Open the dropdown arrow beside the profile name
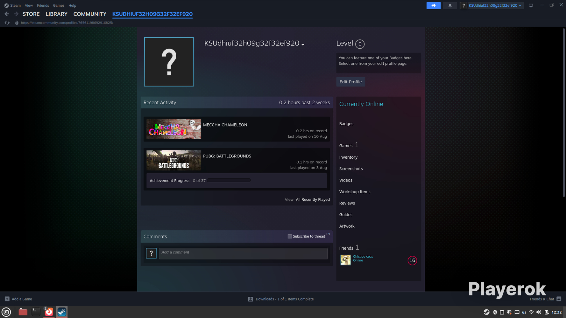 pos(303,45)
